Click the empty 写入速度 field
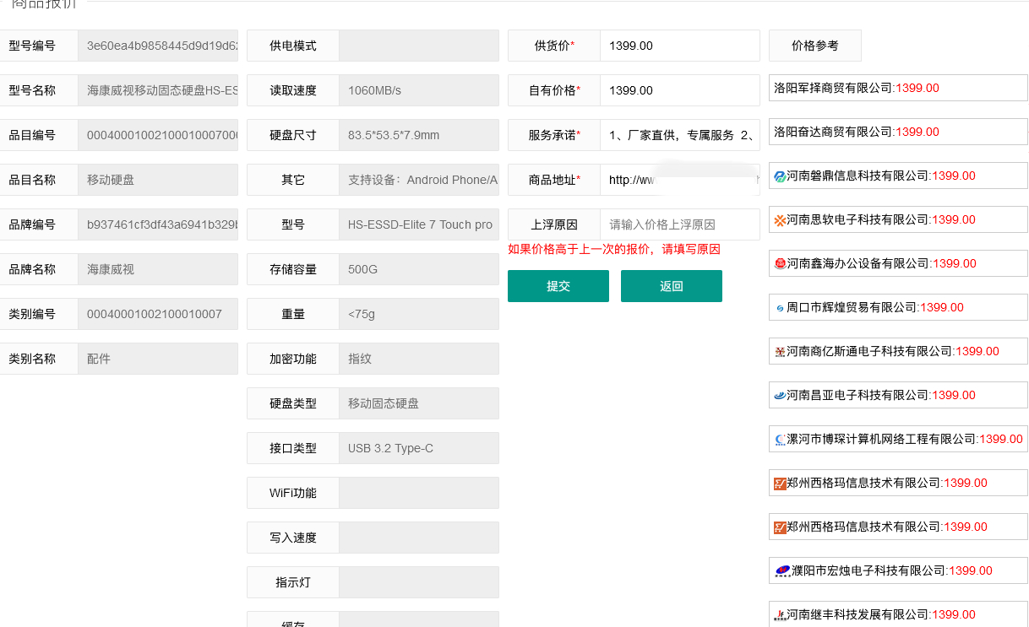1029x627 pixels. [x=419, y=538]
